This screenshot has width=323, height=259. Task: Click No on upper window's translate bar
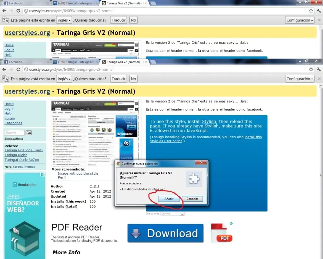pos(133,20)
